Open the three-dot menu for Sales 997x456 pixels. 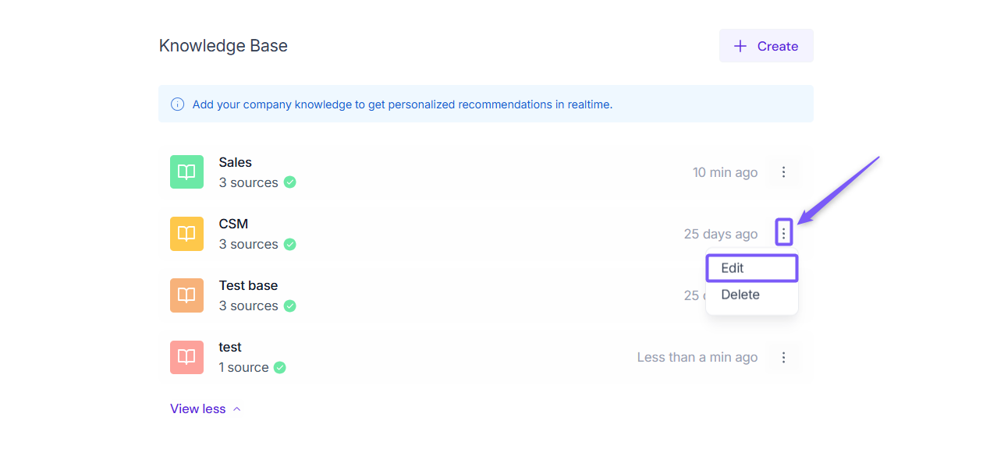(784, 172)
